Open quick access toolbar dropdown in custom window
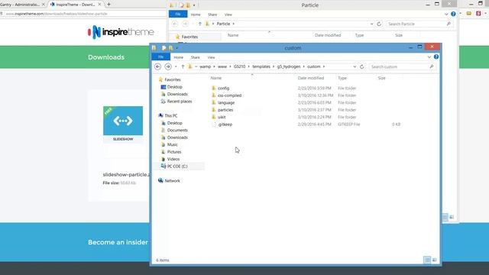 [176, 48]
